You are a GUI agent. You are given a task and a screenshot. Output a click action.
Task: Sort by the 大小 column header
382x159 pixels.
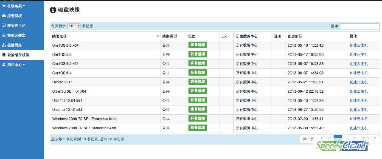click(x=226, y=36)
